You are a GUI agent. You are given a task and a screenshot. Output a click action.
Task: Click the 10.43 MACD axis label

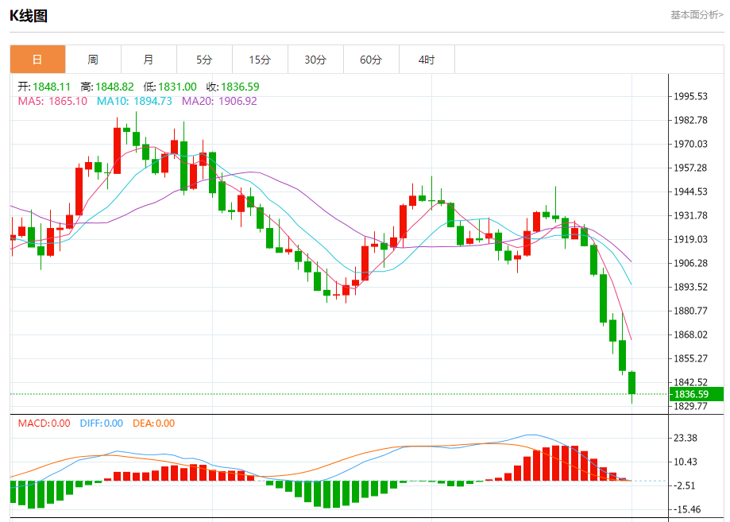pyautogui.click(x=686, y=462)
